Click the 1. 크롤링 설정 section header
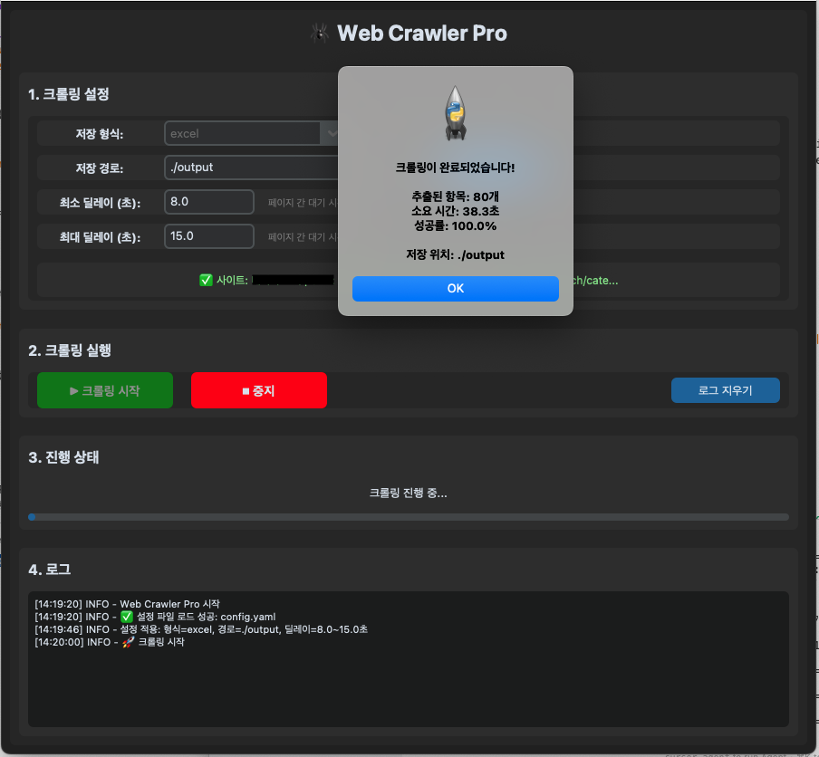Image resolution: width=819 pixels, height=757 pixels. [x=69, y=94]
